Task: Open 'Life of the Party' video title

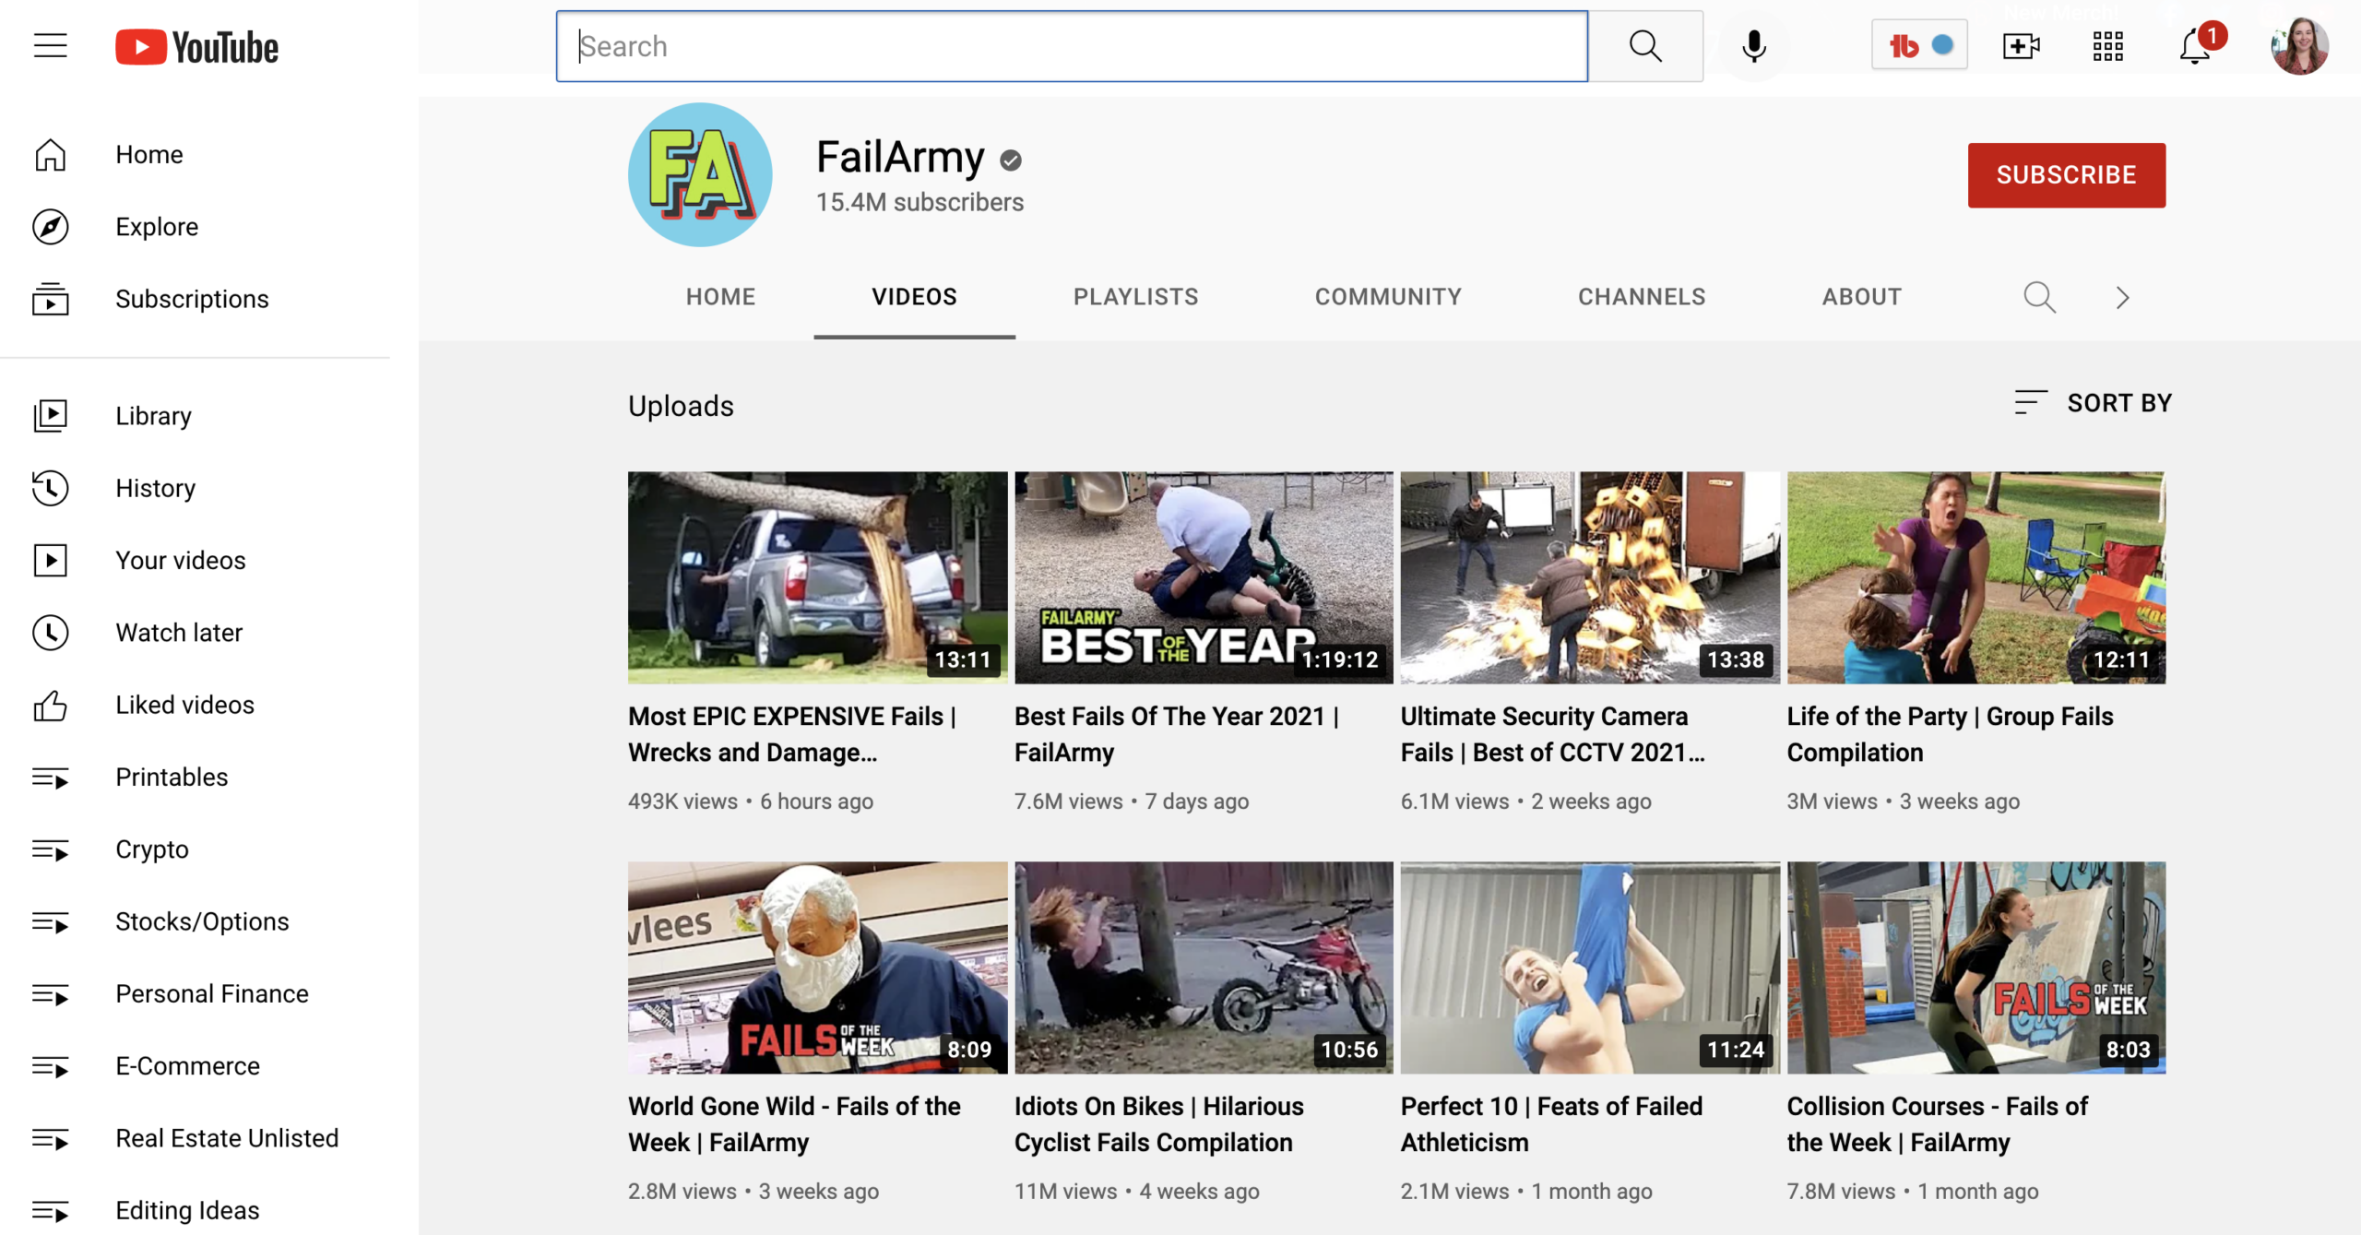Action: (1950, 734)
